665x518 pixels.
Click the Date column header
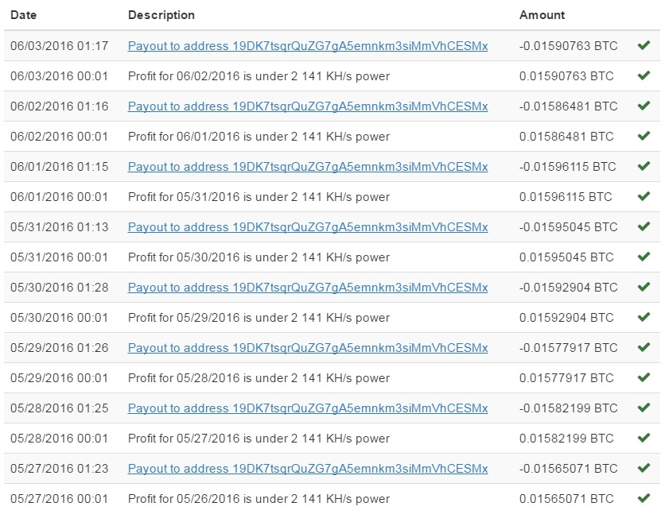tap(23, 15)
